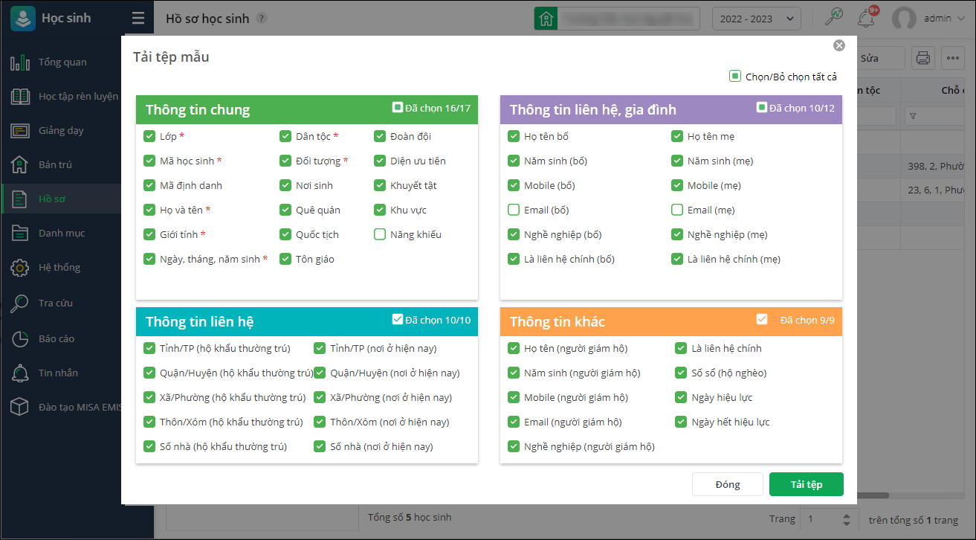Open the 2022 - 2023 school year dropdown

tap(756, 19)
